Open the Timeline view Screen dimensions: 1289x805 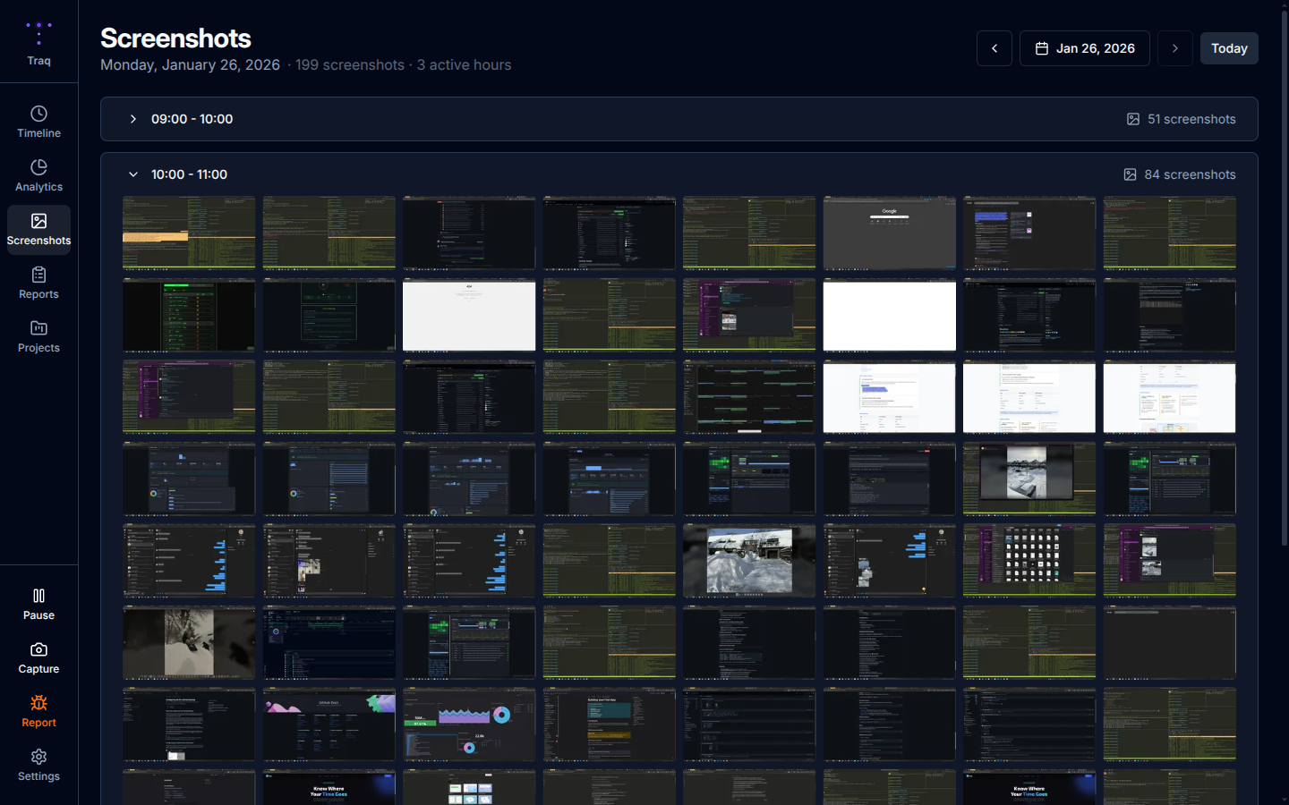[38, 123]
